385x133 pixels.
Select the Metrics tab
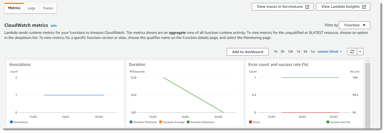point(14,8)
